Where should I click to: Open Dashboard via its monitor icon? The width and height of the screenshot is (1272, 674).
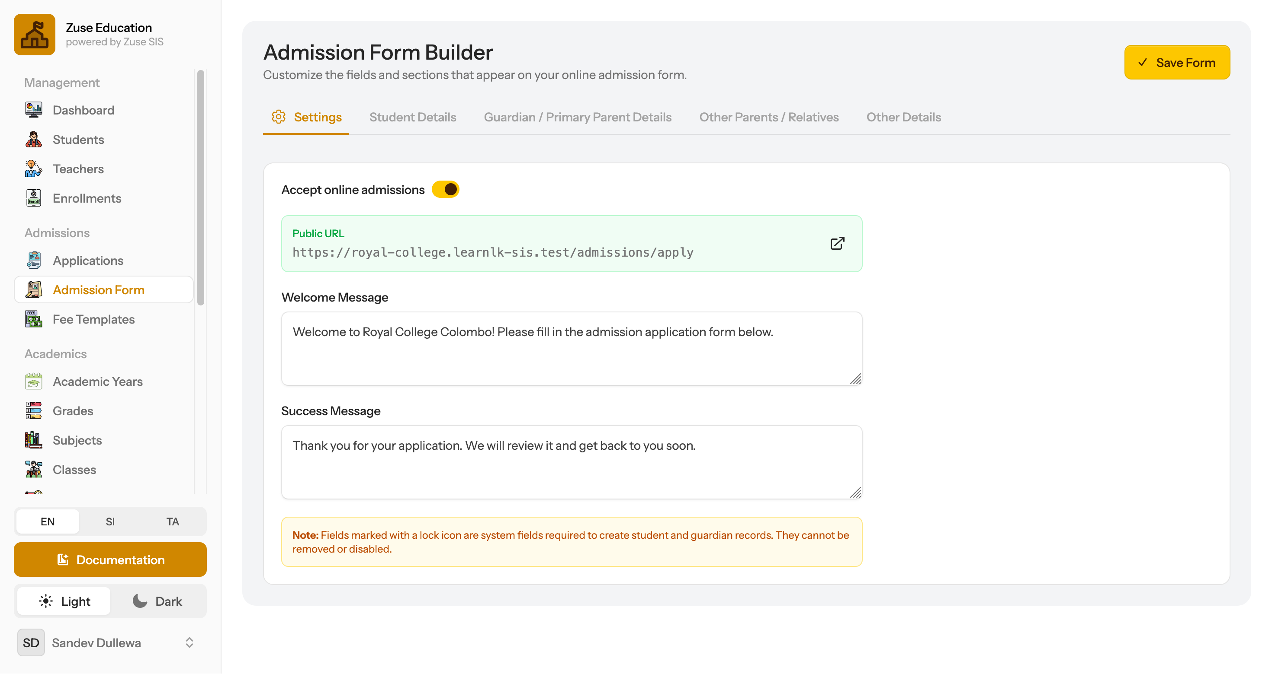tap(34, 109)
